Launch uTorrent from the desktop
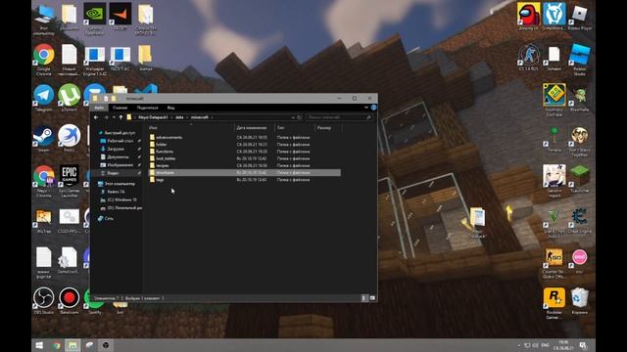This screenshot has height=352, width=627. pyautogui.click(x=70, y=98)
